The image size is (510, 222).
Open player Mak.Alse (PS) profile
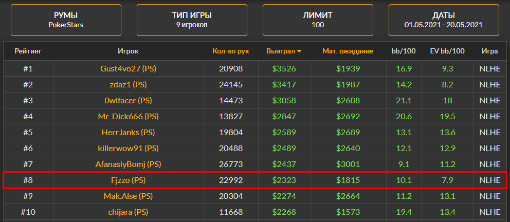128,196
